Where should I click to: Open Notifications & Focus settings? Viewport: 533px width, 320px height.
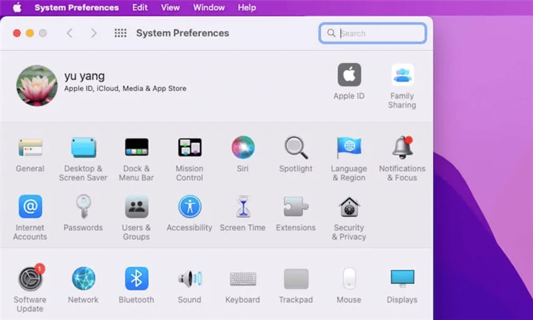click(x=402, y=148)
